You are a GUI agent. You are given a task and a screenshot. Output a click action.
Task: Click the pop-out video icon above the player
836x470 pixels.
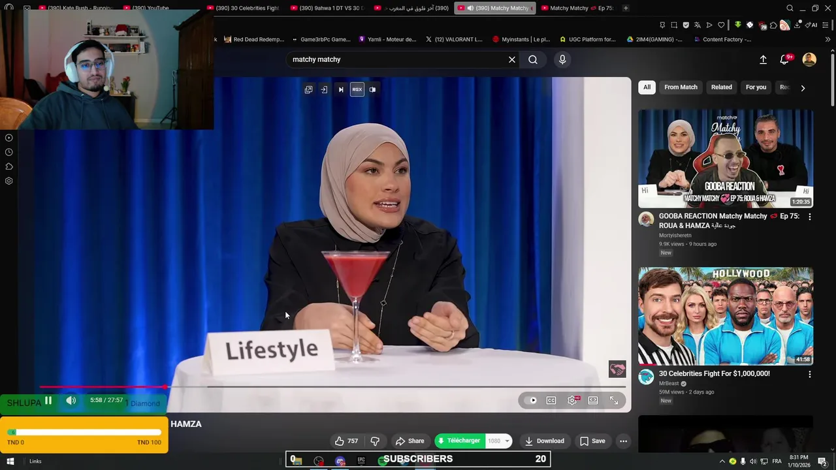coord(308,89)
